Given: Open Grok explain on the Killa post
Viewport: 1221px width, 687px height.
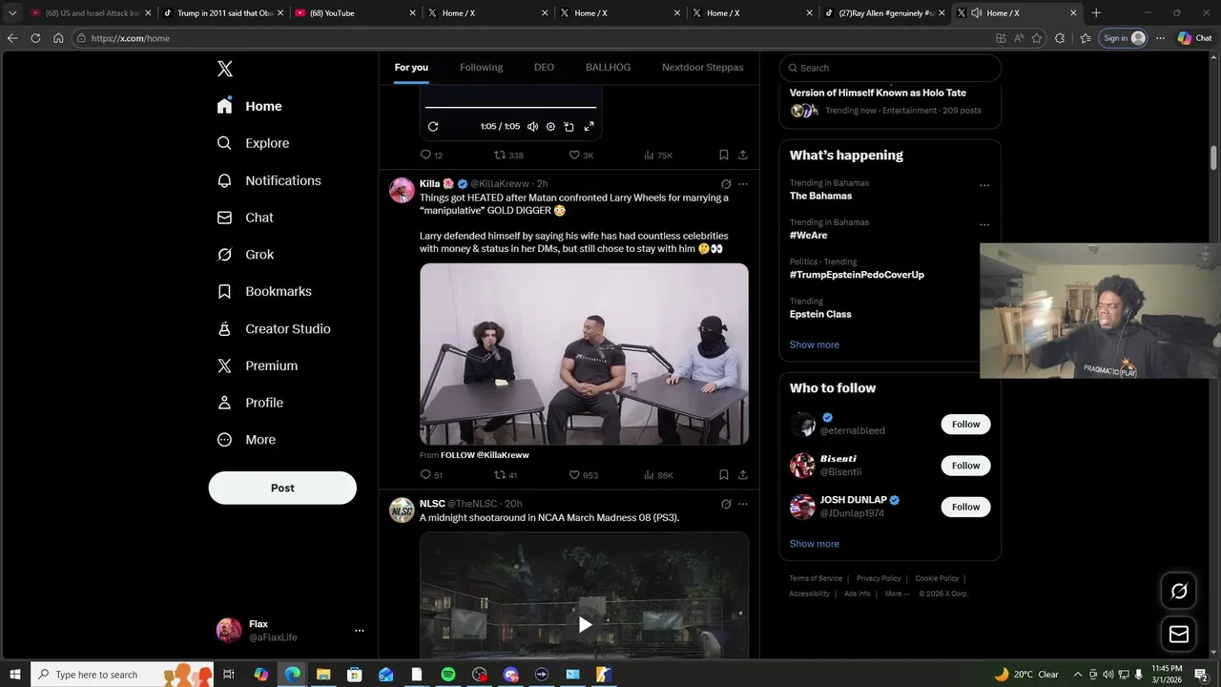Looking at the screenshot, I should coord(726,184).
